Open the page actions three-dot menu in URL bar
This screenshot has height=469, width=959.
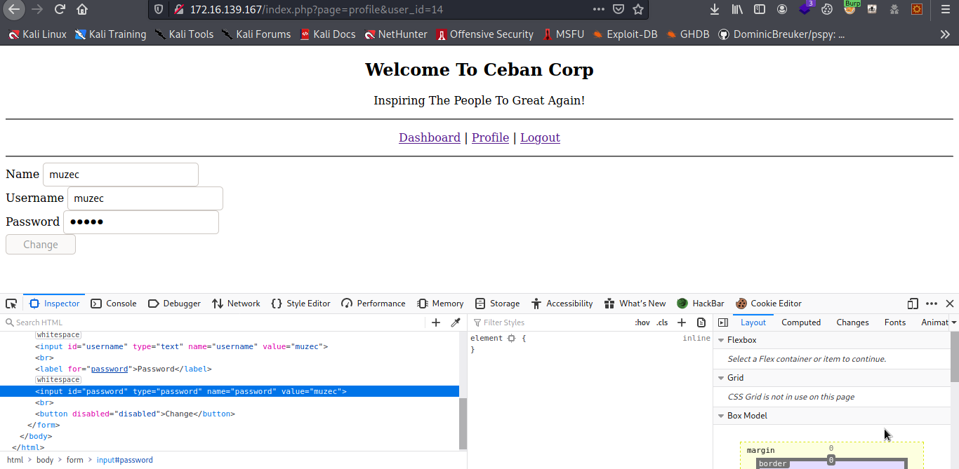click(x=598, y=9)
